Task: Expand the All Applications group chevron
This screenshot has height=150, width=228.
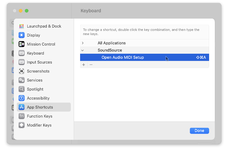Action: click(83, 43)
